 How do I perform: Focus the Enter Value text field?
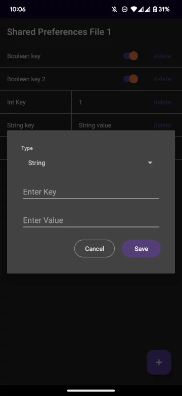[x=91, y=220]
